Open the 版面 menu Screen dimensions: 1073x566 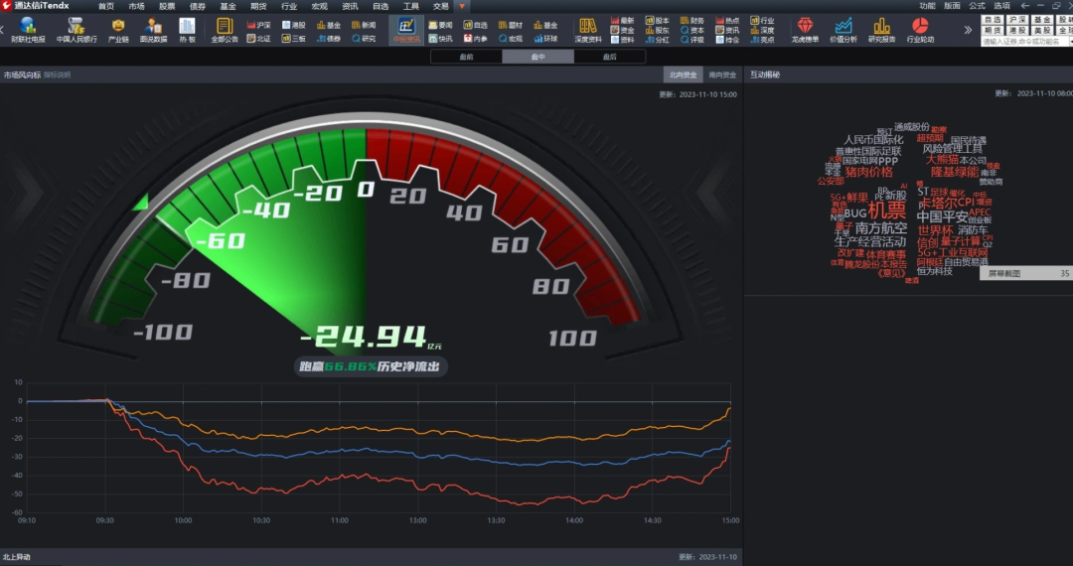point(952,6)
